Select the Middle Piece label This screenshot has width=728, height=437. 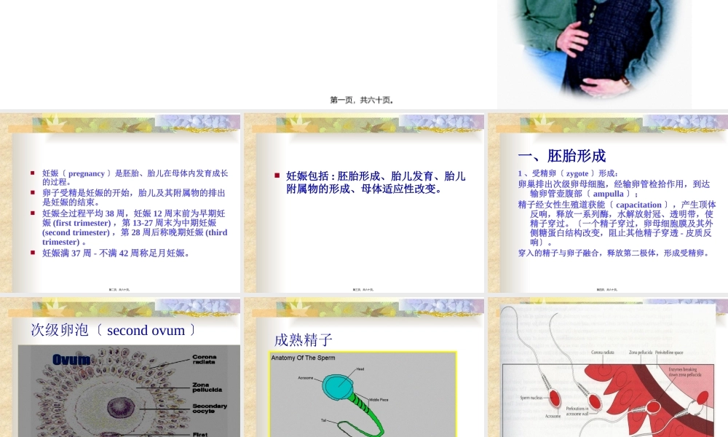379,400
